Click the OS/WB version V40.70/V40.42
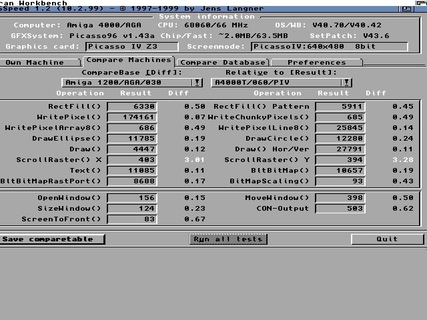The height and width of the screenshot is (320, 427). click(x=347, y=25)
